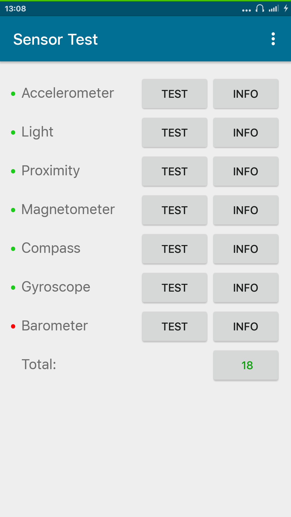Tap the Magnetometer label
Image resolution: width=291 pixels, height=517 pixels.
click(68, 209)
